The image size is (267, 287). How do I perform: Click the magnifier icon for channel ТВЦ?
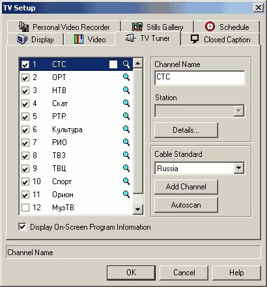[x=126, y=169]
